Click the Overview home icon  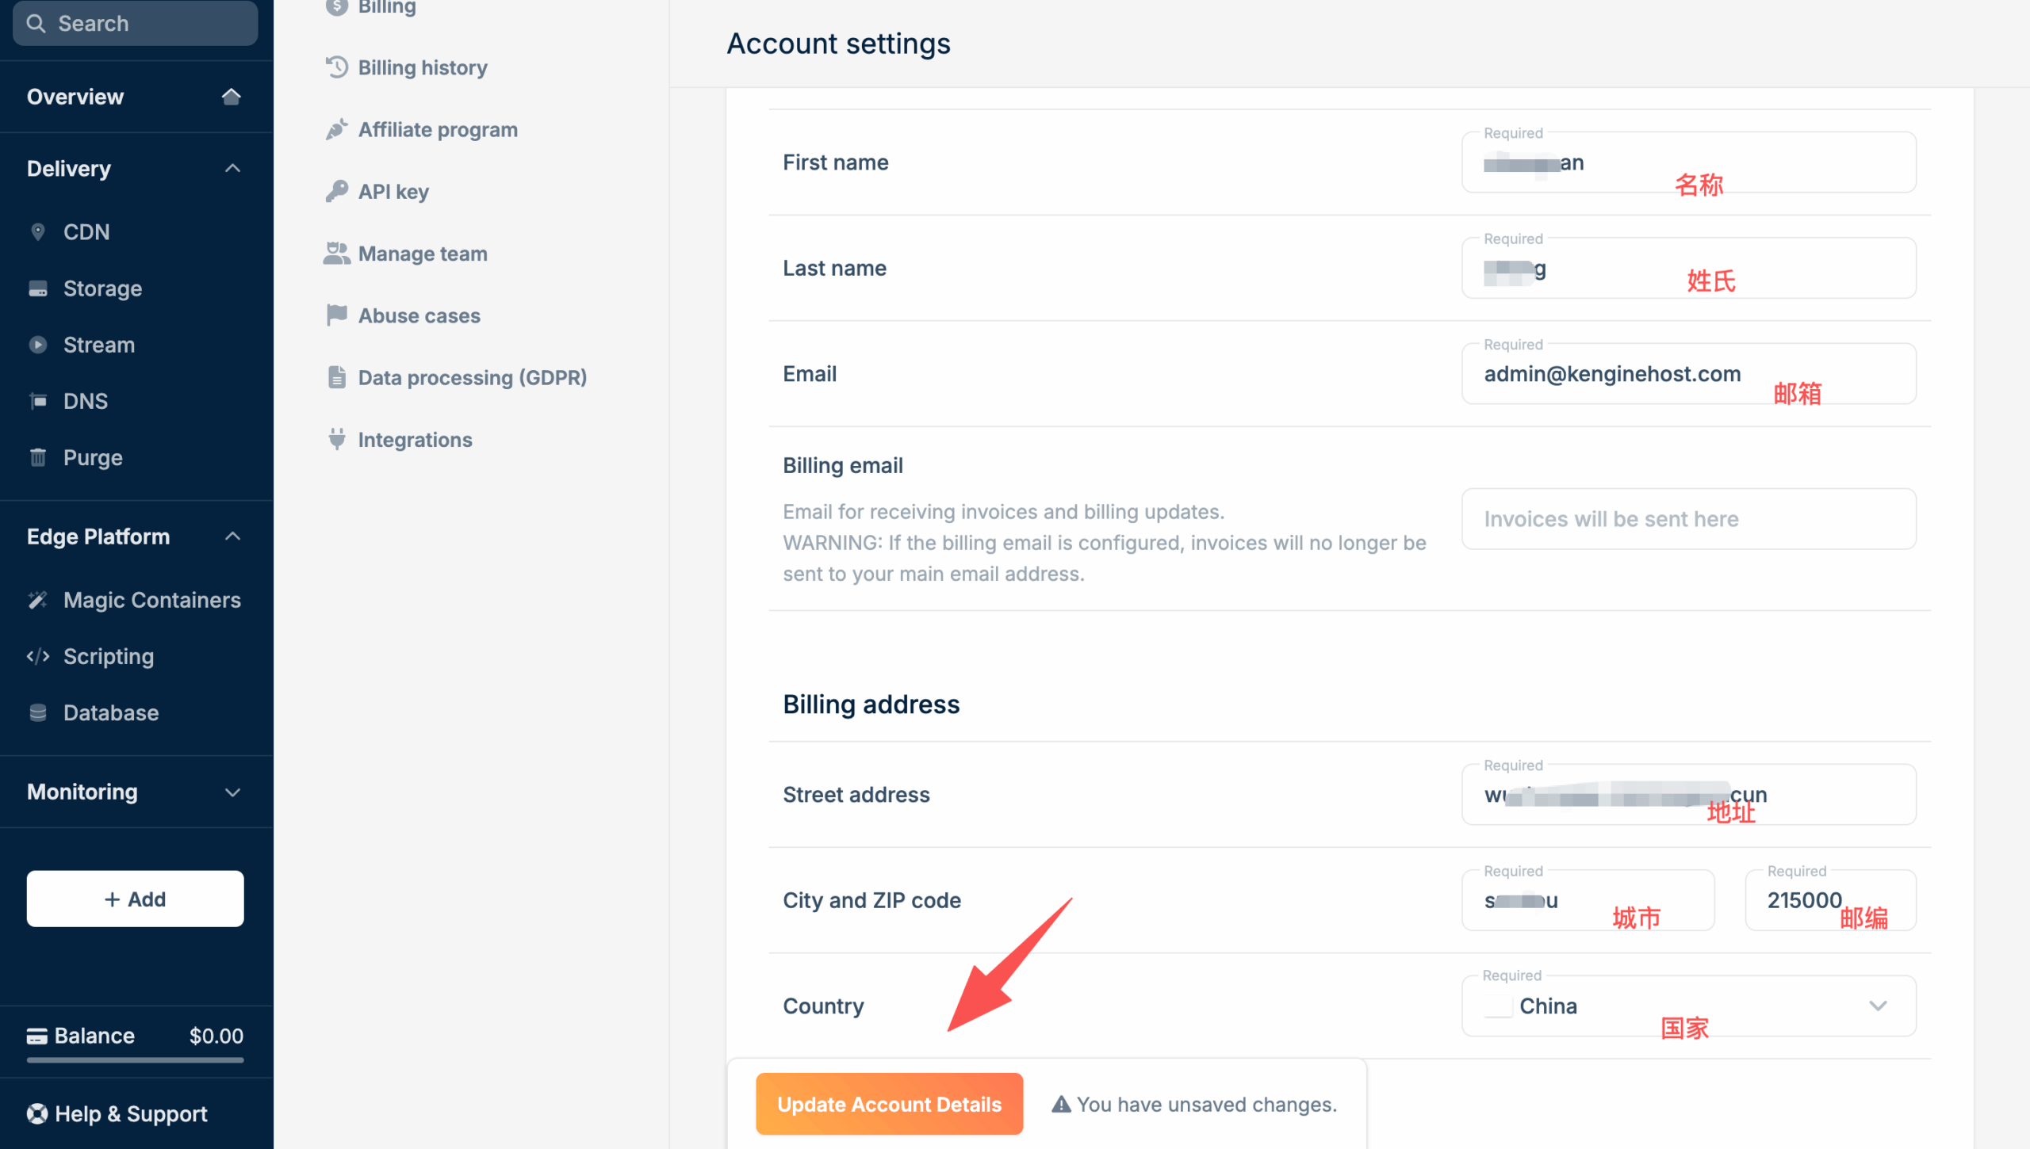pyautogui.click(x=231, y=97)
